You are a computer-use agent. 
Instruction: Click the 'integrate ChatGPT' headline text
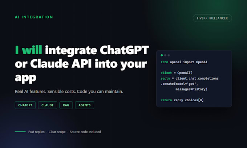97,50
